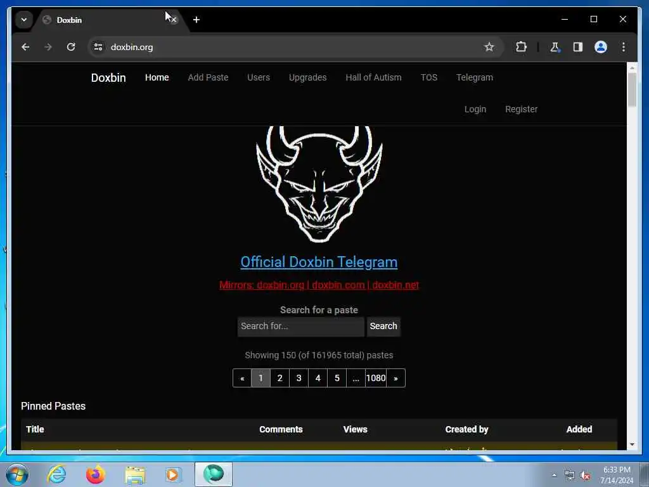Select pagination page 3
This screenshot has width=649, height=487.
pos(299,378)
